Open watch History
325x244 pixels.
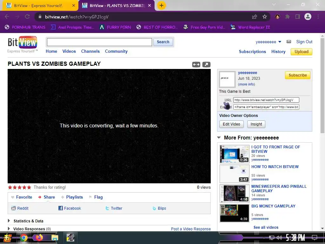(x=278, y=52)
